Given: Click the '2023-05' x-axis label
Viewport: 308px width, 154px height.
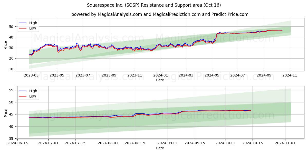Looking at the screenshot, I should coord(57,76).
